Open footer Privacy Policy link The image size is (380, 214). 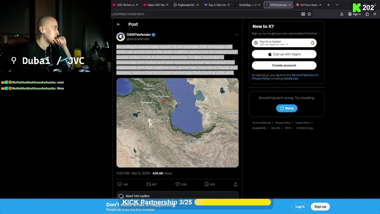click(x=283, y=123)
